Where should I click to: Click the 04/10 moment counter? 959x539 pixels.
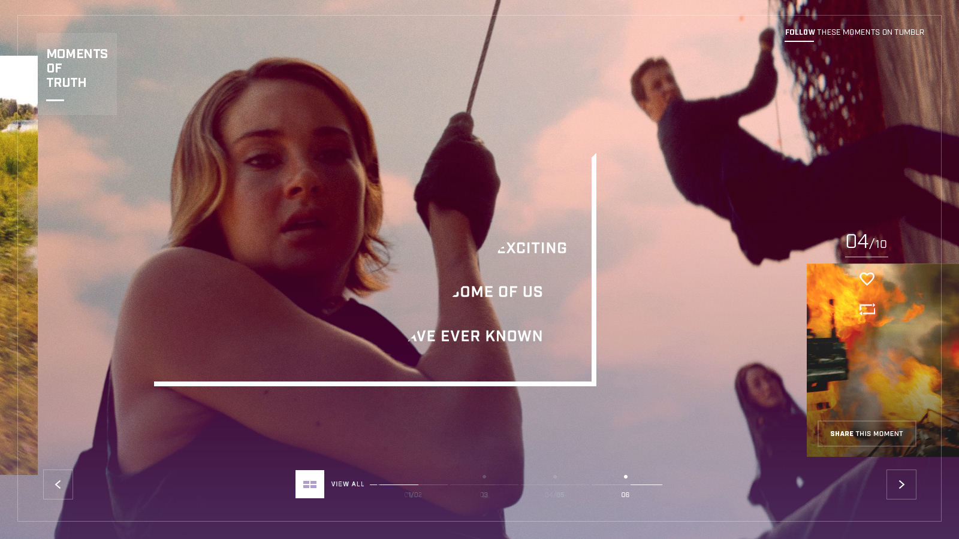866,242
